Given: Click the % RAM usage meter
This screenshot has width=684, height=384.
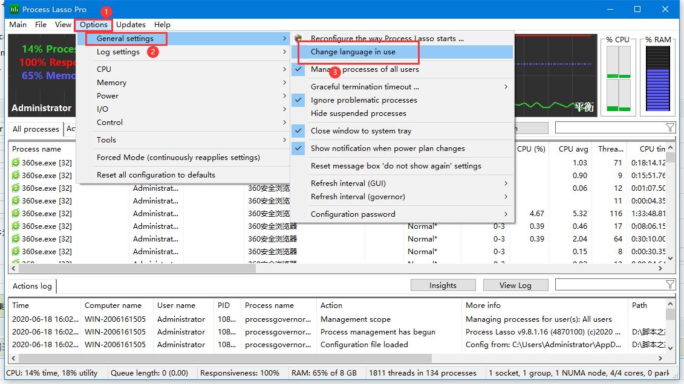Looking at the screenshot, I should [658, 78].
